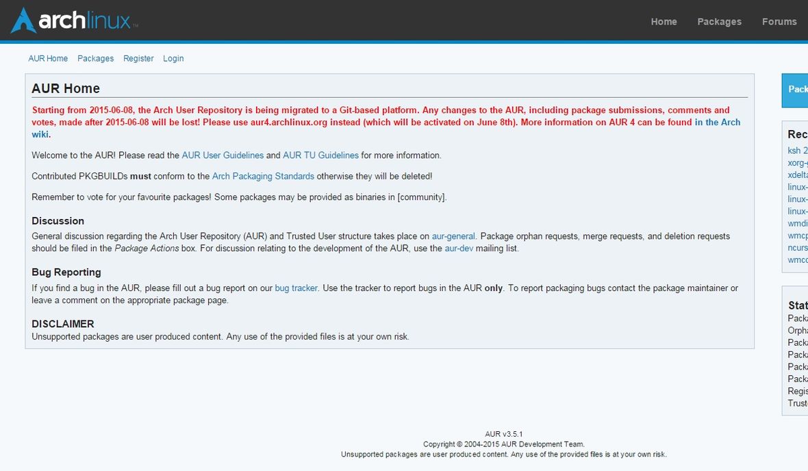Open the Register link
Viewport: 808px width, 471px height.
(138, 58)
